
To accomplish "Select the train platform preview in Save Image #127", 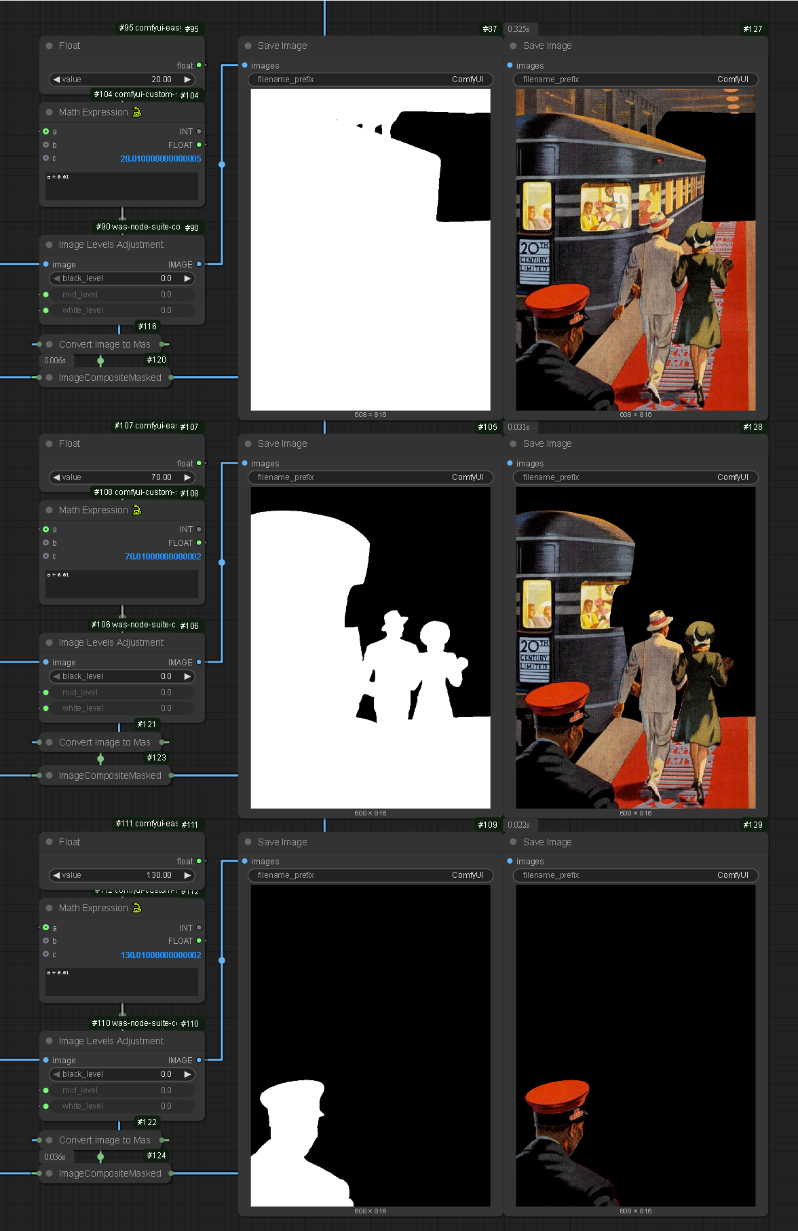I will (x=636, y=250).
